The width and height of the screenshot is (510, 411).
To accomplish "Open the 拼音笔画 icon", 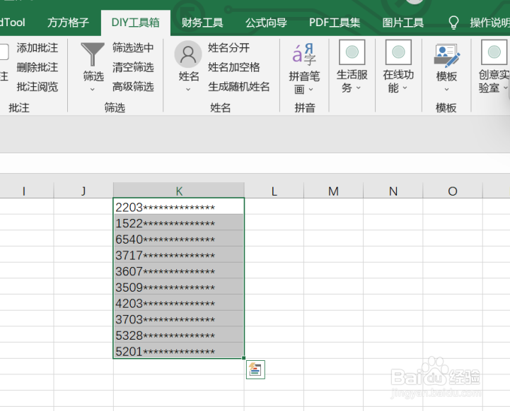I will click(x=304, y=54).
